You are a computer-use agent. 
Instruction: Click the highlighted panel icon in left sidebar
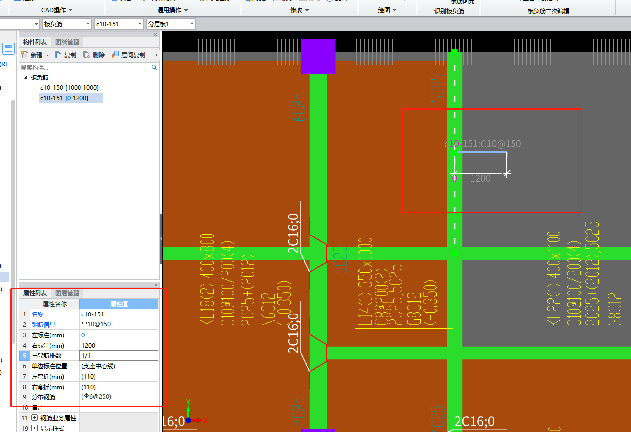point(9,48)
